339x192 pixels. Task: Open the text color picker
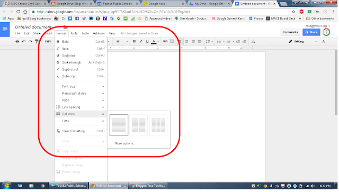(154, 41)
